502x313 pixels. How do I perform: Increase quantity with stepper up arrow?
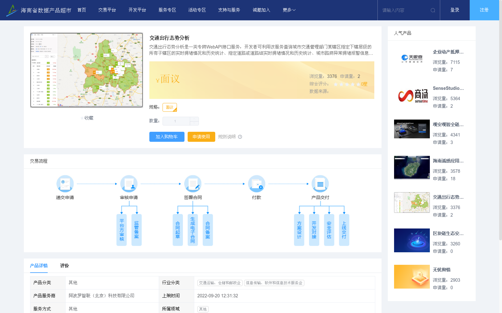(194, 119)
